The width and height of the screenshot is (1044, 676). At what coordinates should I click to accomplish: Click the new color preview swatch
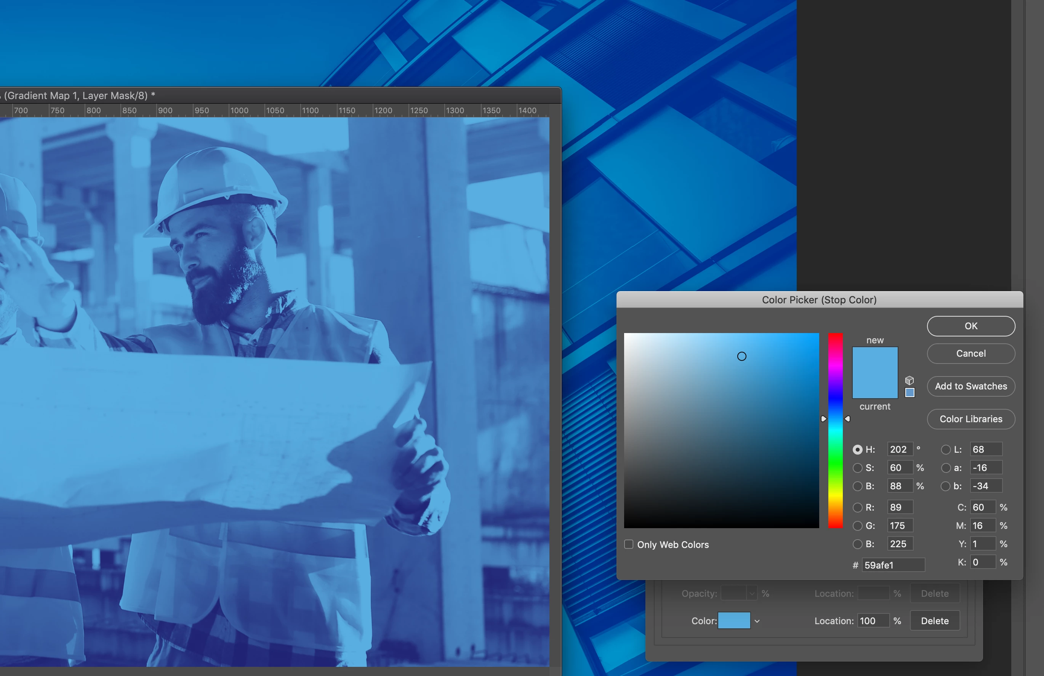(875, 360)
